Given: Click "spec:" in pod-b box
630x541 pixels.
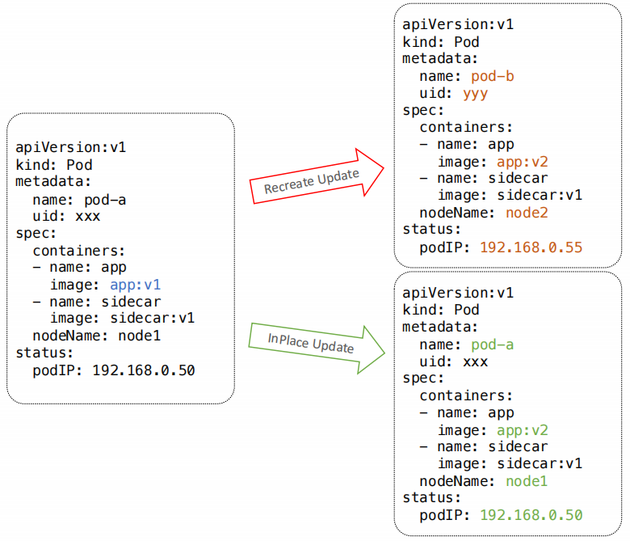Looking at the screenshot, I should (423, 110).
